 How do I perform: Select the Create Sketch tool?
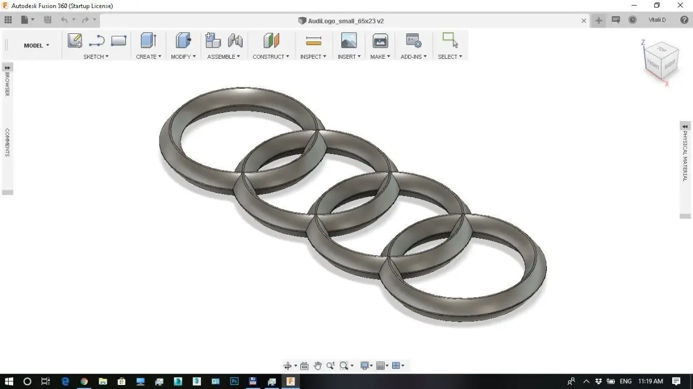click(74, 40)
